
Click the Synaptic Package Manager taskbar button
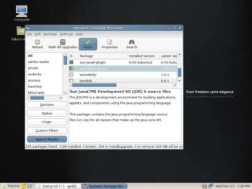tap(105, 186)
